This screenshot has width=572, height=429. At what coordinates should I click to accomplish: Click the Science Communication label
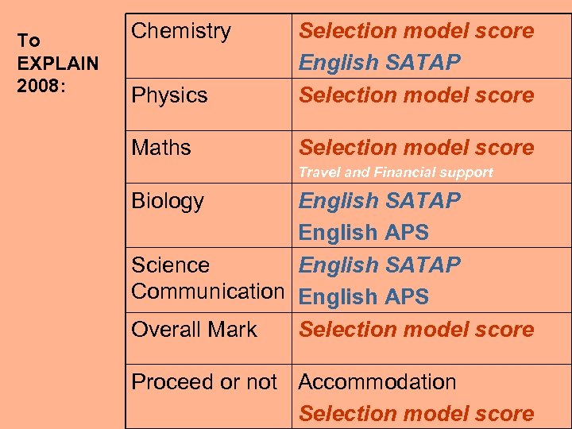(207, 278)
